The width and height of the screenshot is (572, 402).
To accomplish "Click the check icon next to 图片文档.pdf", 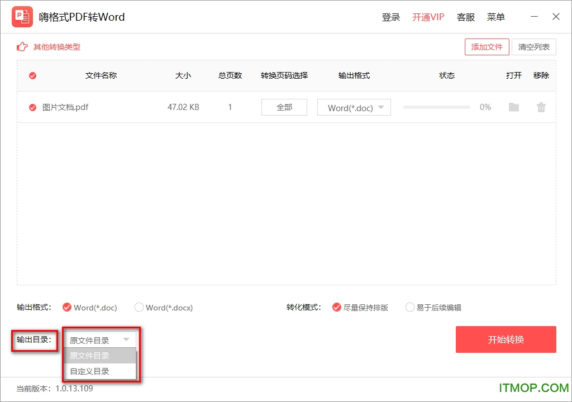I will [x=32, y=107].
